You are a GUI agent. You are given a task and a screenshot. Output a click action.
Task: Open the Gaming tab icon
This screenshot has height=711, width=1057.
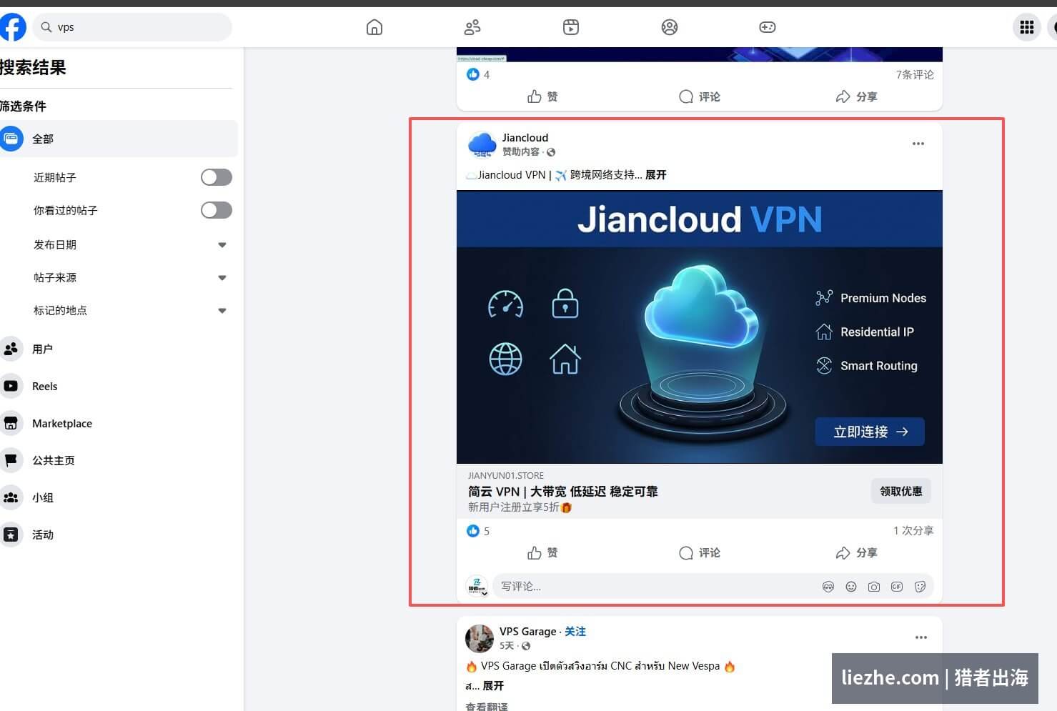click(x=768, y=27)
